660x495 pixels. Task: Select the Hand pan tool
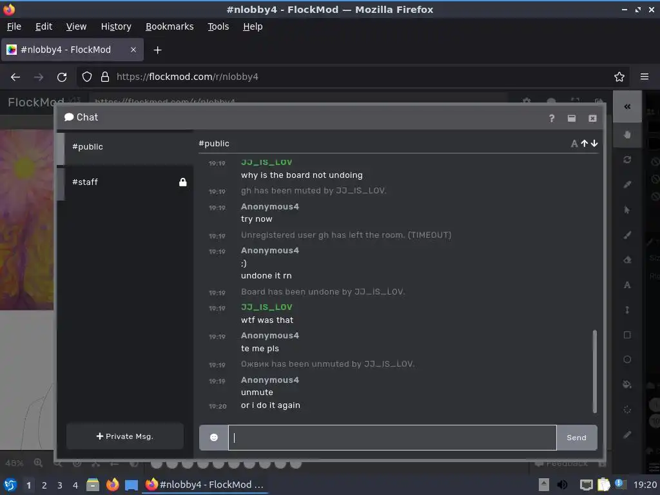[x=627, y=135]
